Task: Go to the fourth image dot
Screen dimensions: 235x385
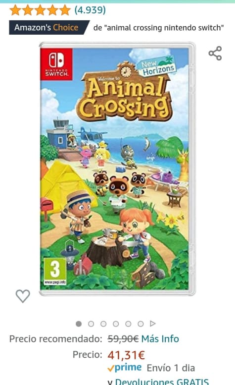Action: click(116, 324)
